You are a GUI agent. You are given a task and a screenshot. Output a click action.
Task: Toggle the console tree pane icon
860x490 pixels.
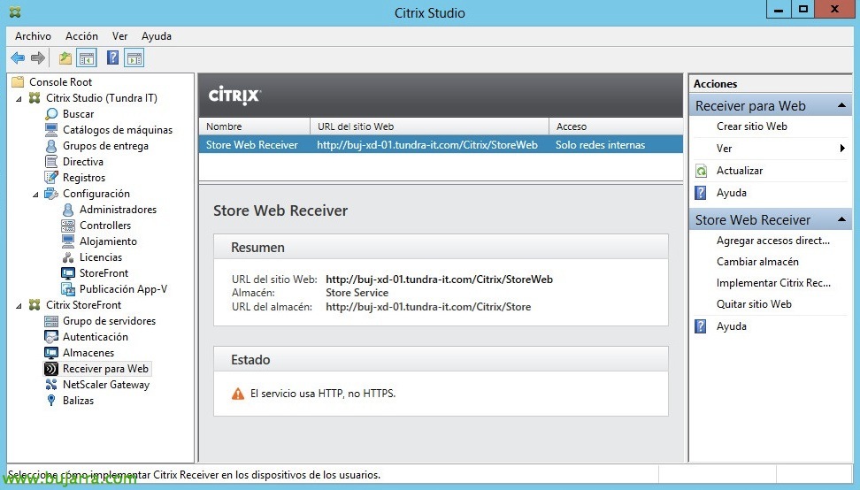point(87,57)
